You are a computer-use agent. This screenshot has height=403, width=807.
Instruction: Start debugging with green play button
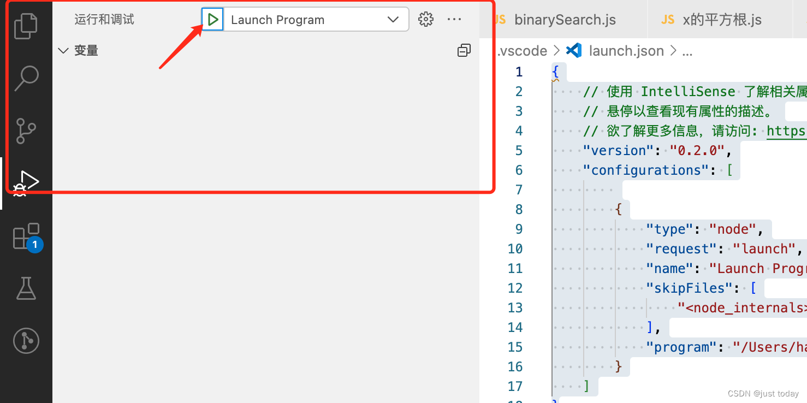coord(212,20)
